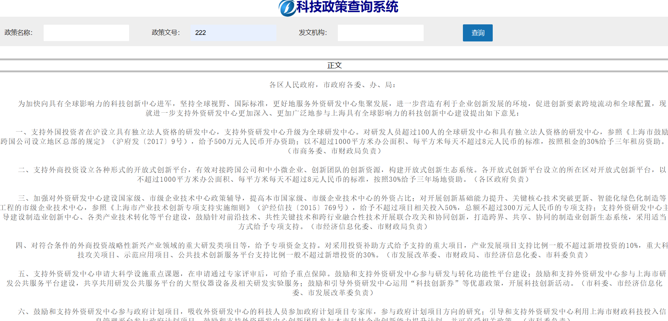Focus the 政策文号 field containing 222
This screenshot has width=668, height=321.
(233, 33)
